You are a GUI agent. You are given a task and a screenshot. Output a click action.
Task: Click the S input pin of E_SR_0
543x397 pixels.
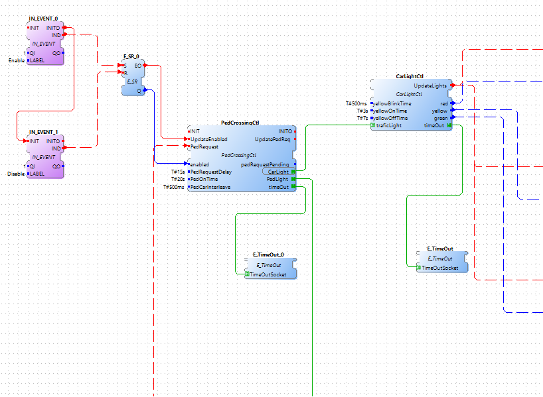124,66
